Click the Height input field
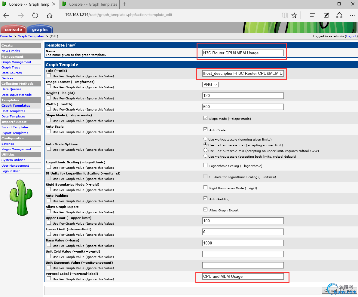Viewport: 358px width, 297px height. (x=243, y=95)
